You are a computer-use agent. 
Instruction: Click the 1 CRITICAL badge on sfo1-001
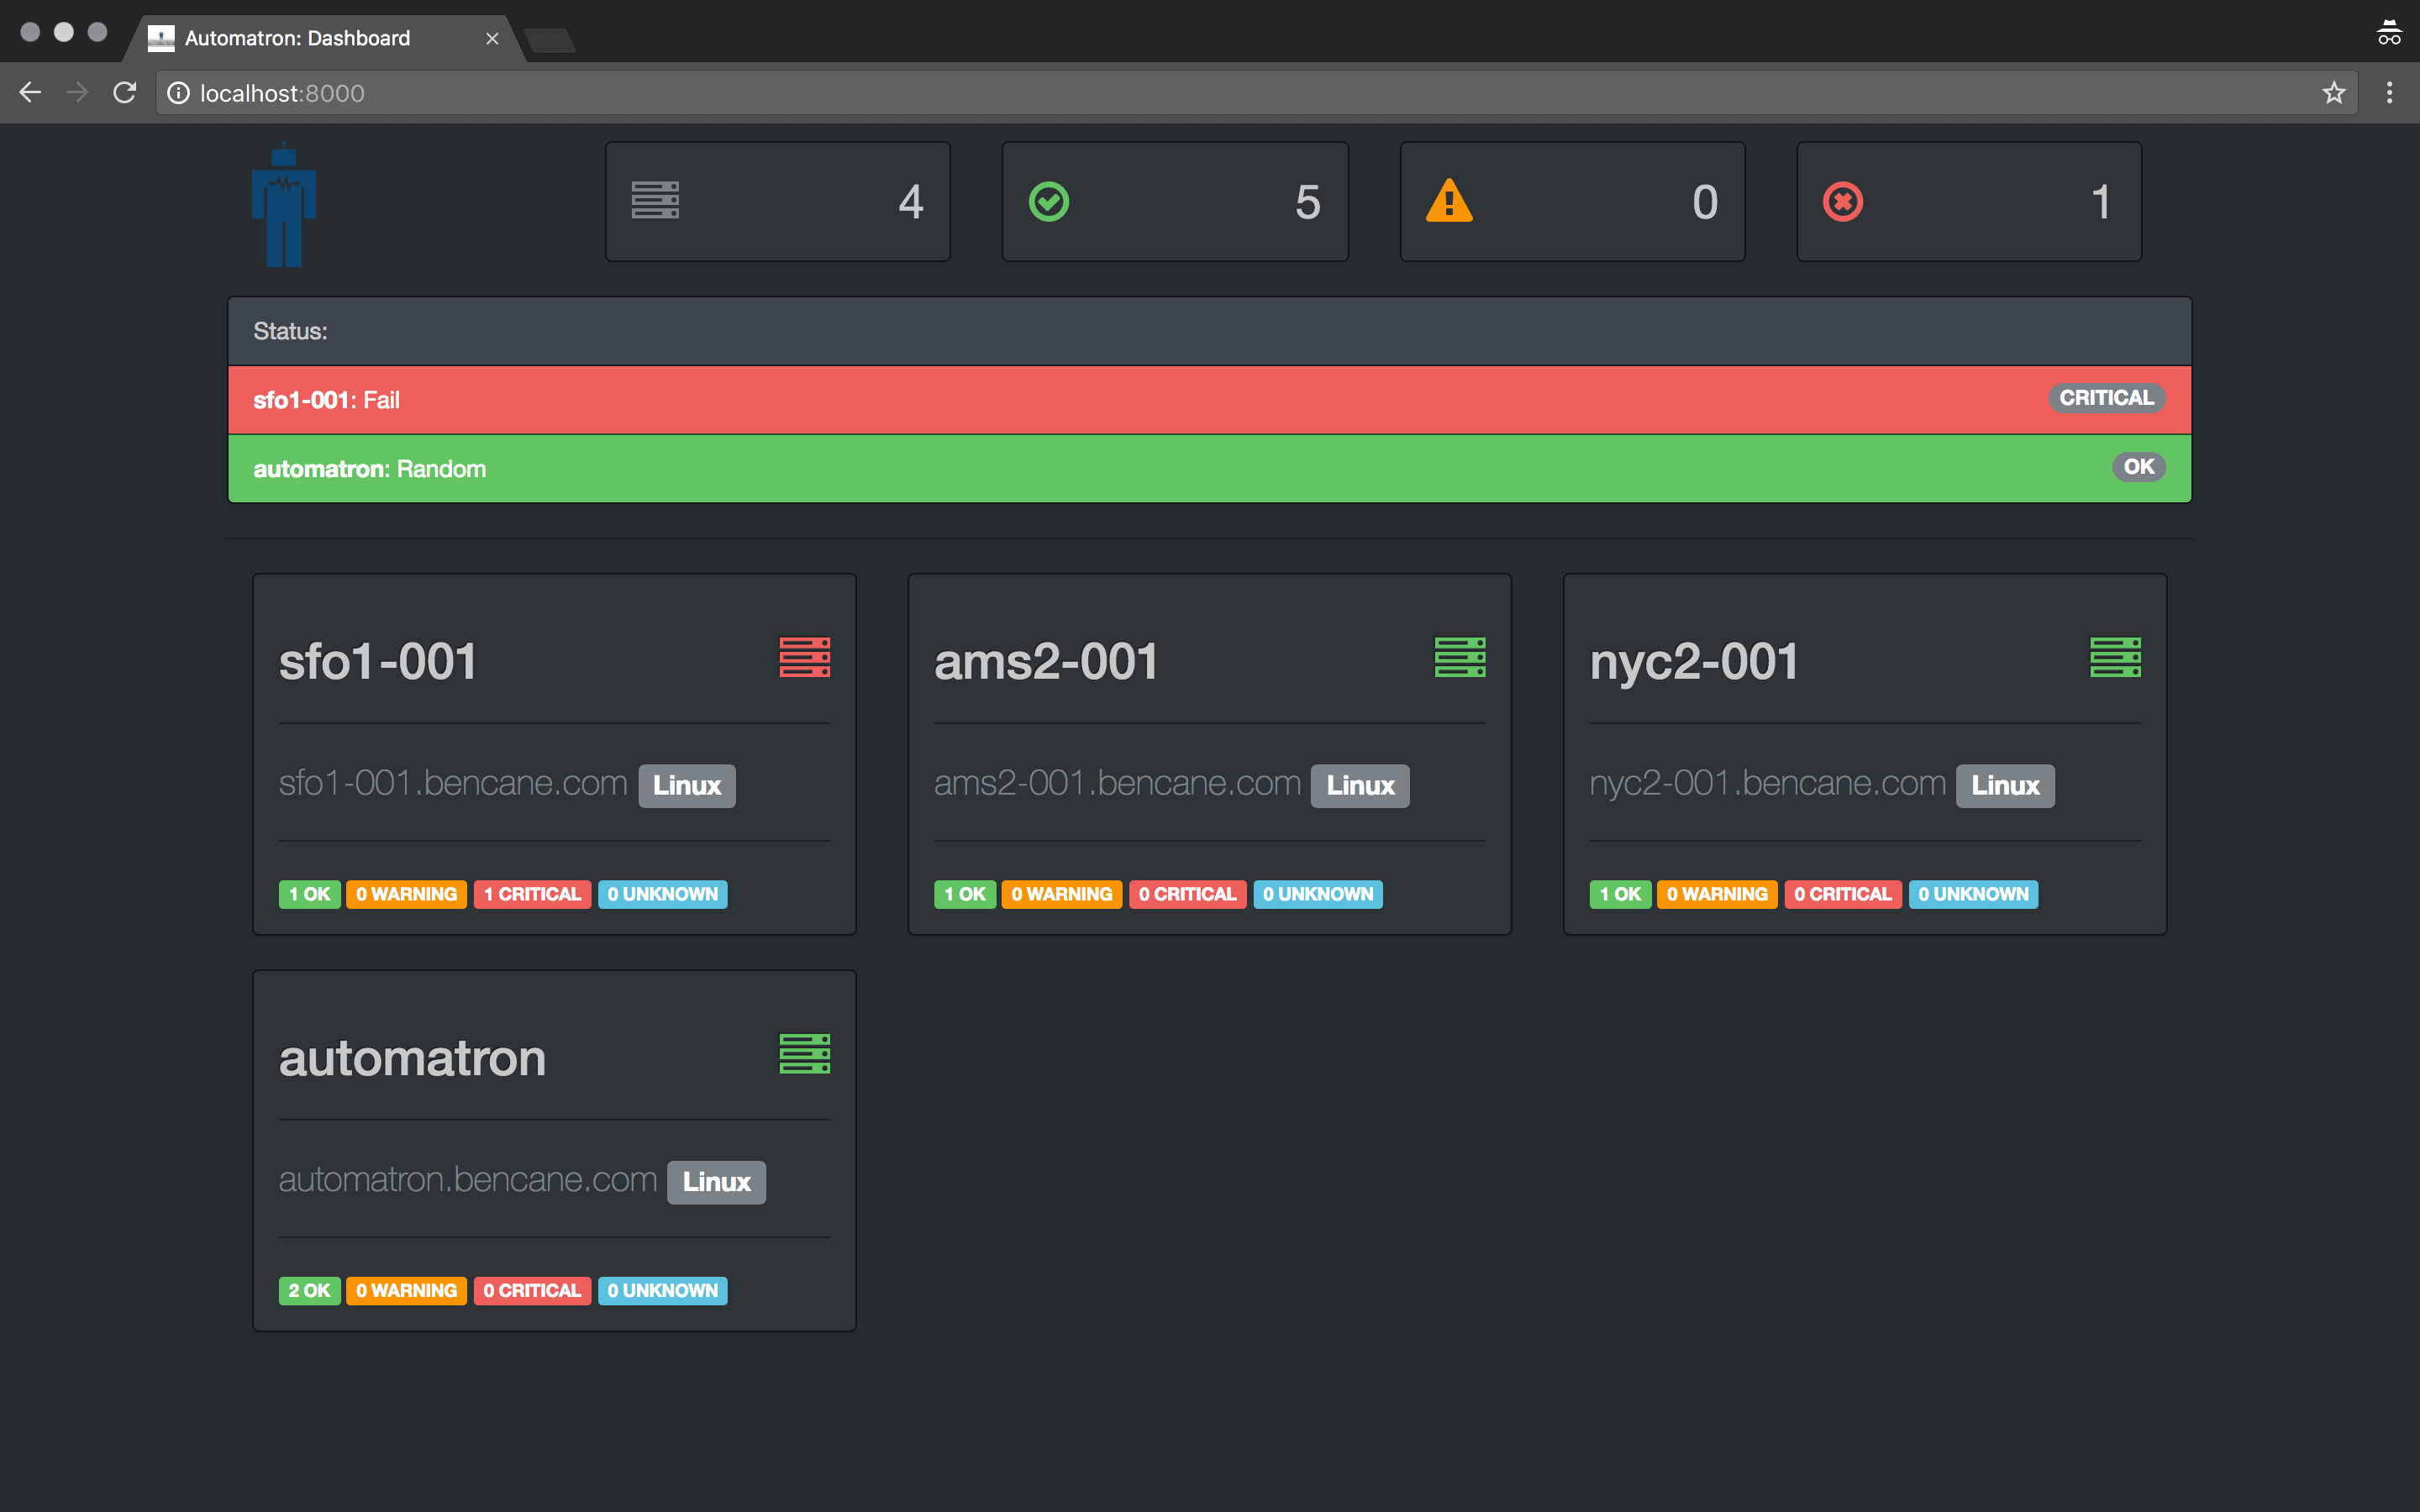pyautogui.click(x=532, y=894)
